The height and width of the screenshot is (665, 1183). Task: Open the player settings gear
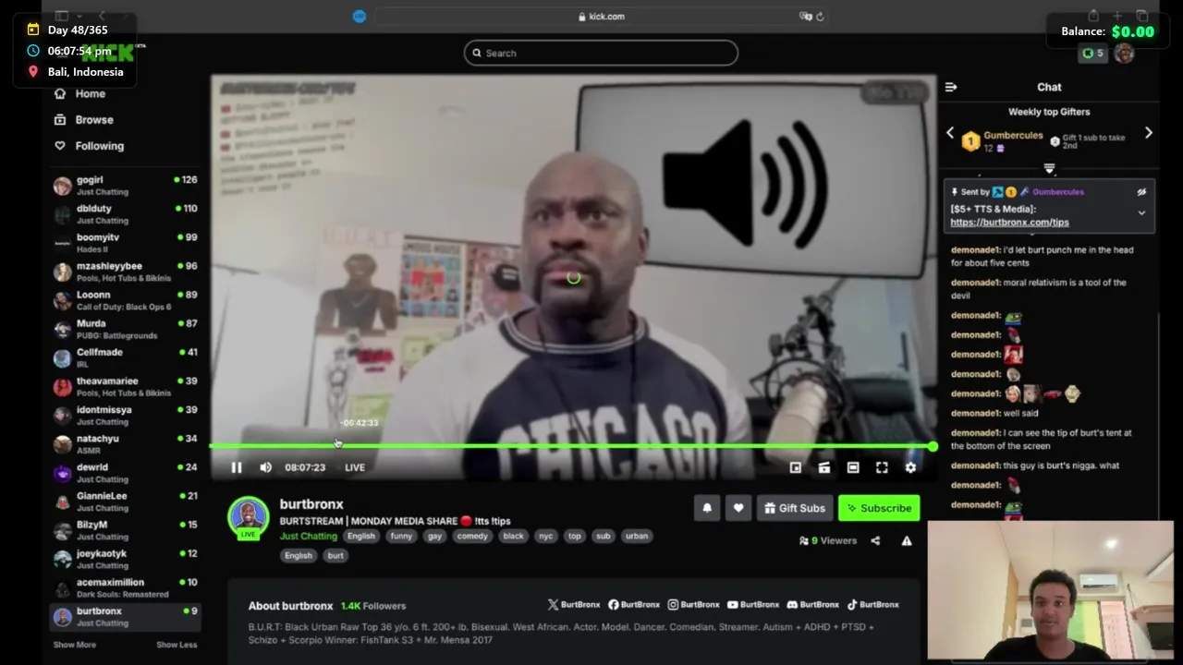point(910,467)
